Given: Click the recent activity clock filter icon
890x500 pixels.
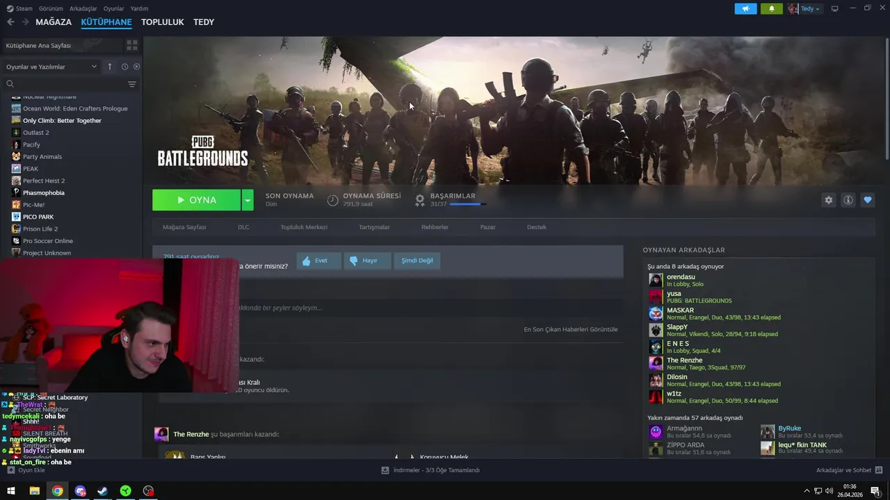Looking at the screenshot, I should 124,67.
